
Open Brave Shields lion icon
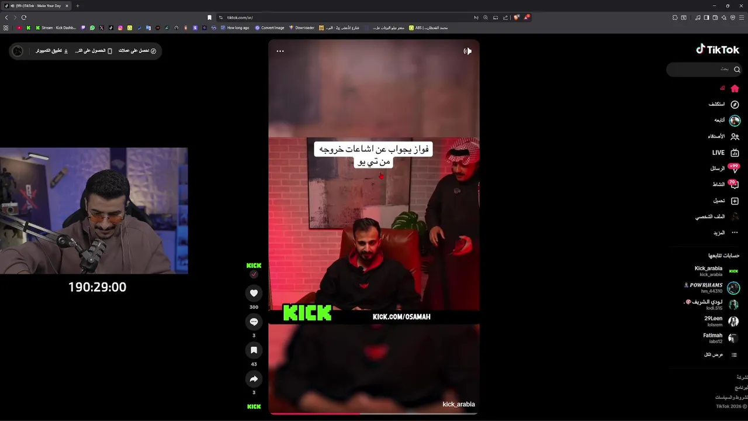tap(517, 18)
